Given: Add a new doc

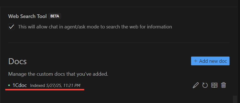Looking at the screenshot, I should [210, 61].
